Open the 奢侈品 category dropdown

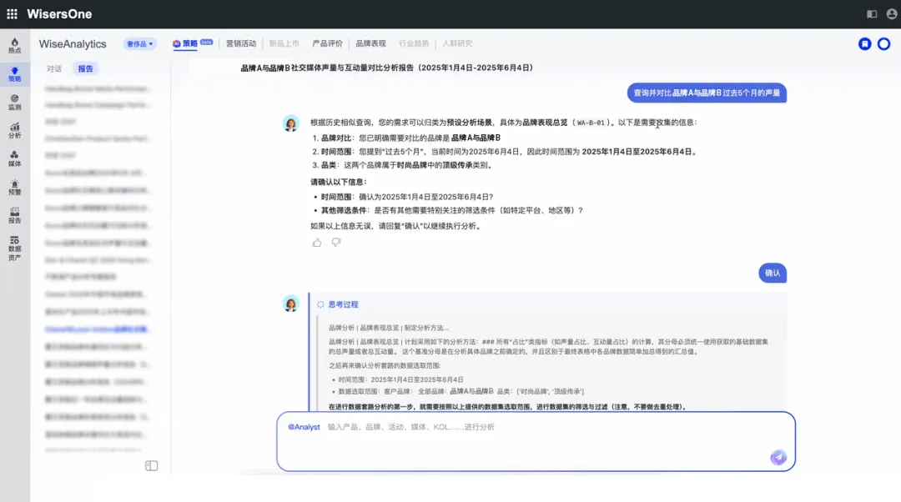point(139,44)
